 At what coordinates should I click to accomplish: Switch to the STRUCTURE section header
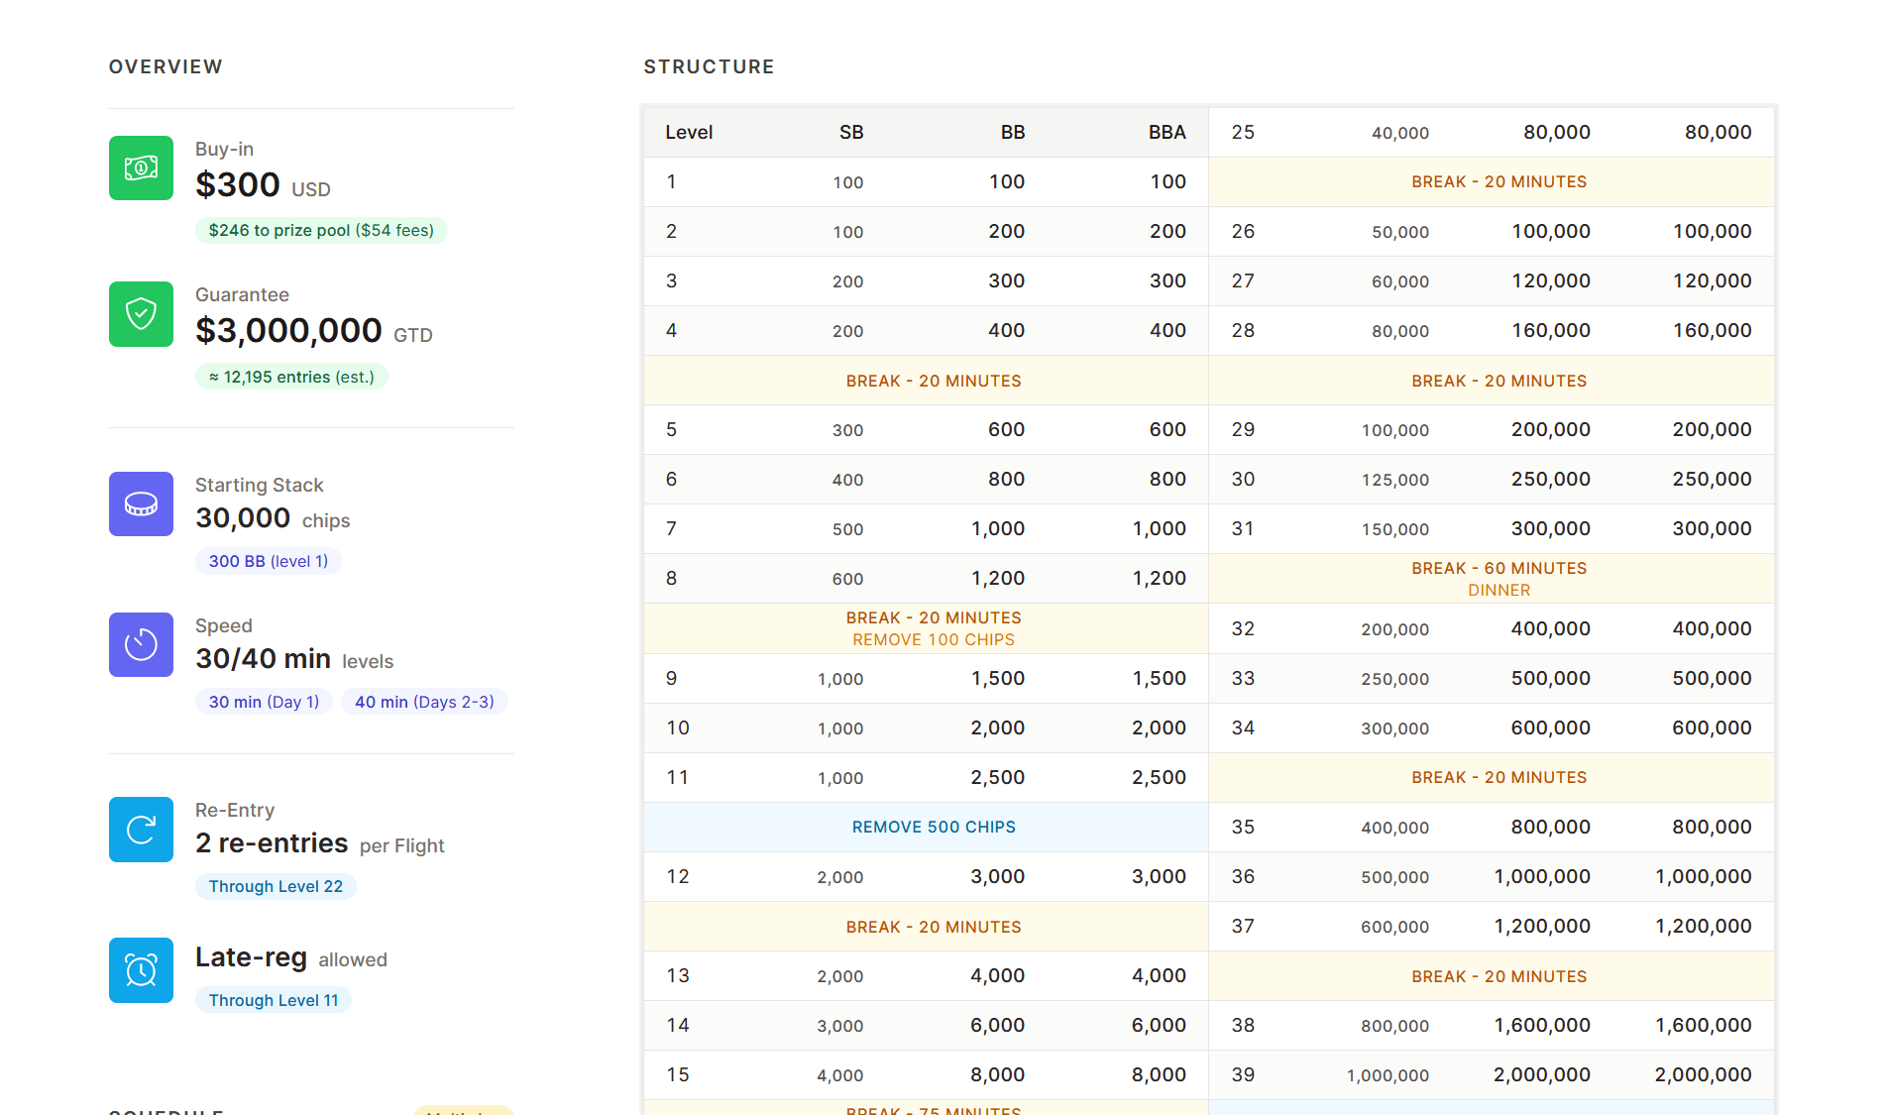[x=709, y=66]
